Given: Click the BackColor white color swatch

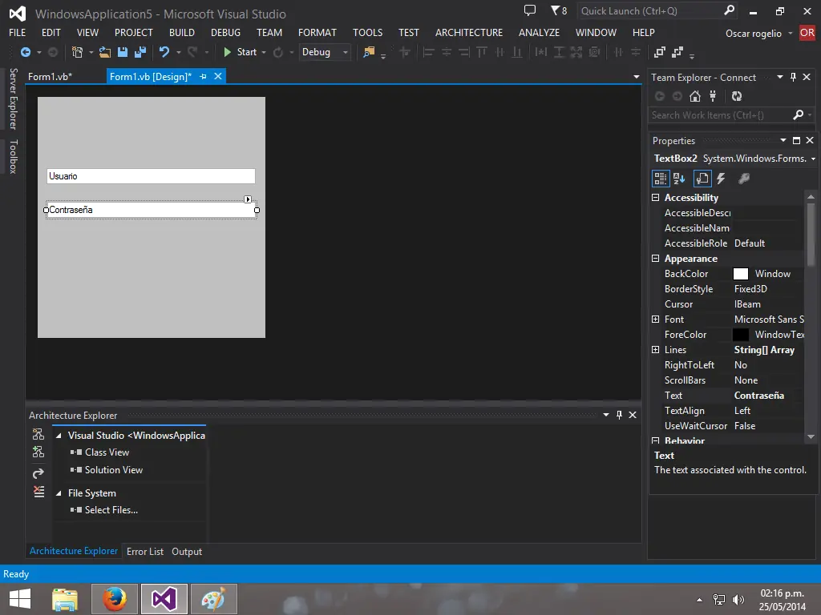Looking at the screenshot, I should click(x=741, y=274).
